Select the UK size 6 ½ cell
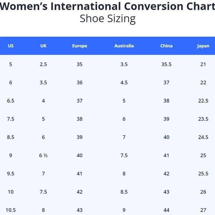215x215 pixels. point(43,155)
